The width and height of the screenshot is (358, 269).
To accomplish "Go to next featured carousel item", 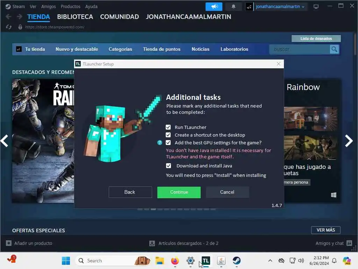I will [349, 141].
